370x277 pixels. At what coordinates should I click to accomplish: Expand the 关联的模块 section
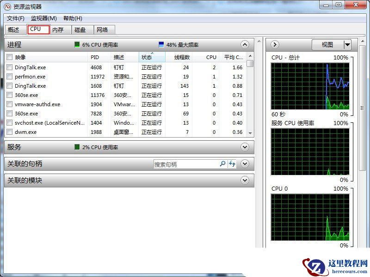[245, 180]
